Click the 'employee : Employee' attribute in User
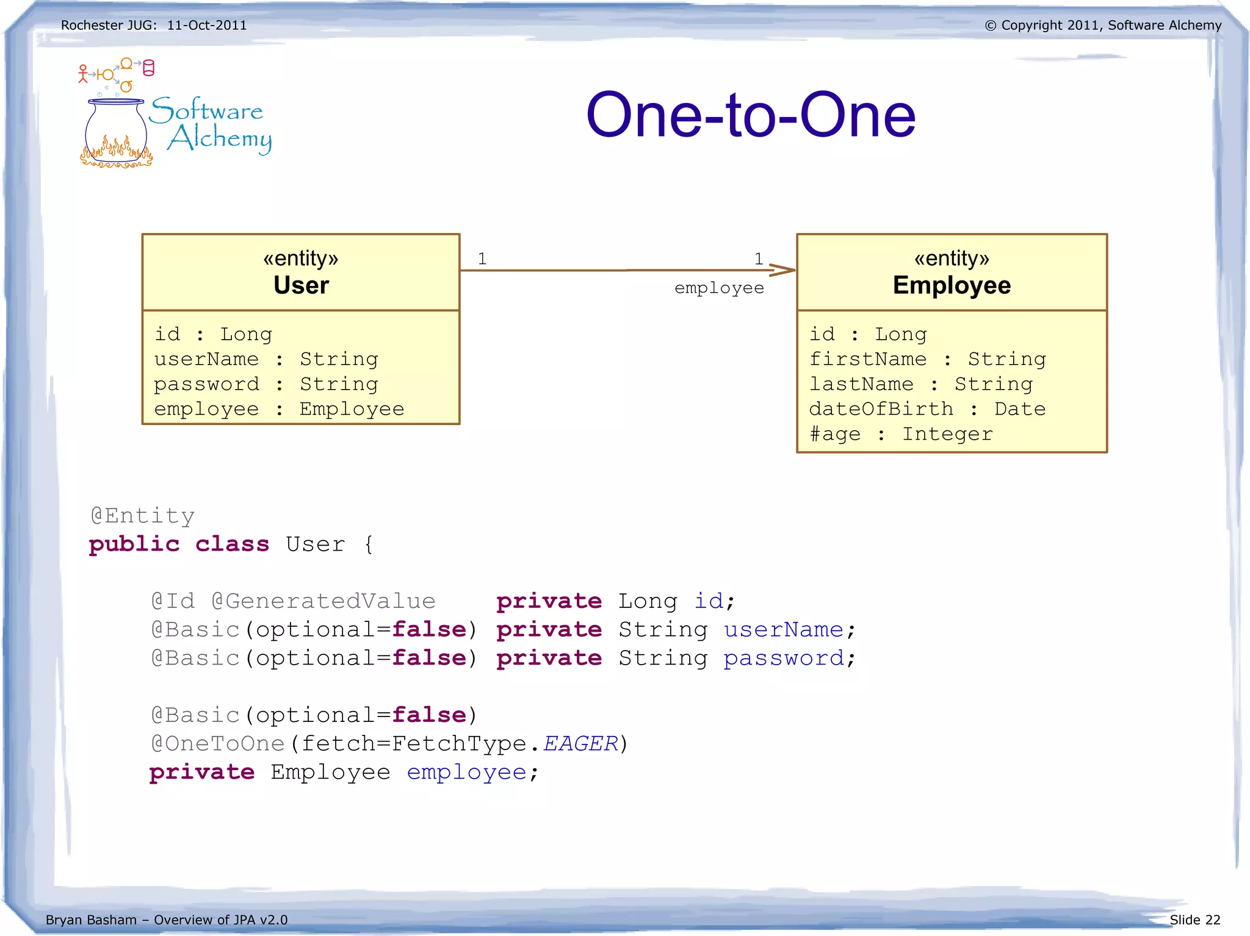This screenshot has width=1250, height=936. (x=279, y=409)
